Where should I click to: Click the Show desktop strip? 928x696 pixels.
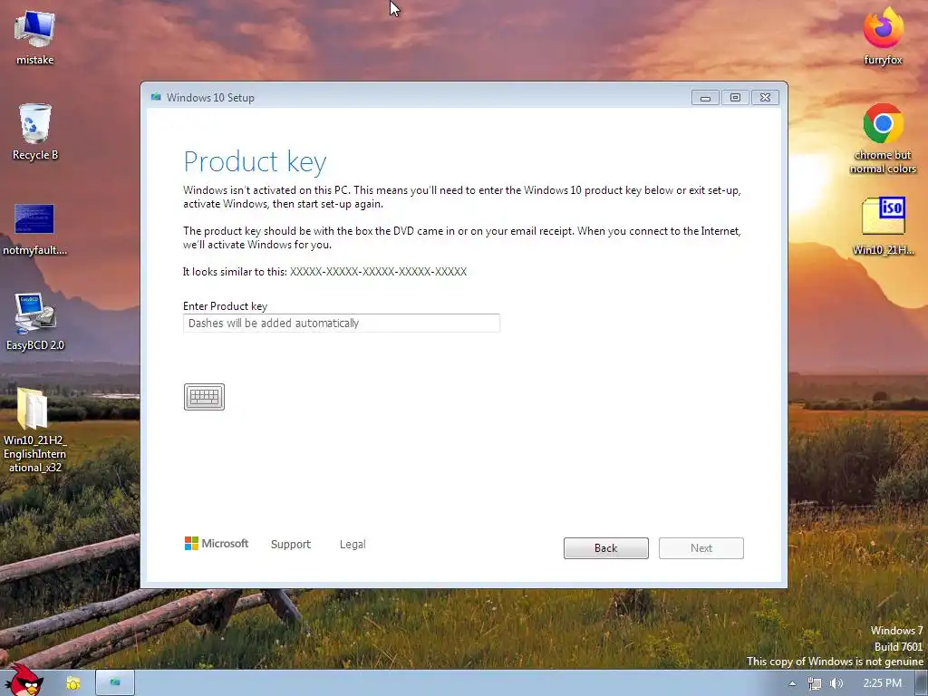[922, 683]
